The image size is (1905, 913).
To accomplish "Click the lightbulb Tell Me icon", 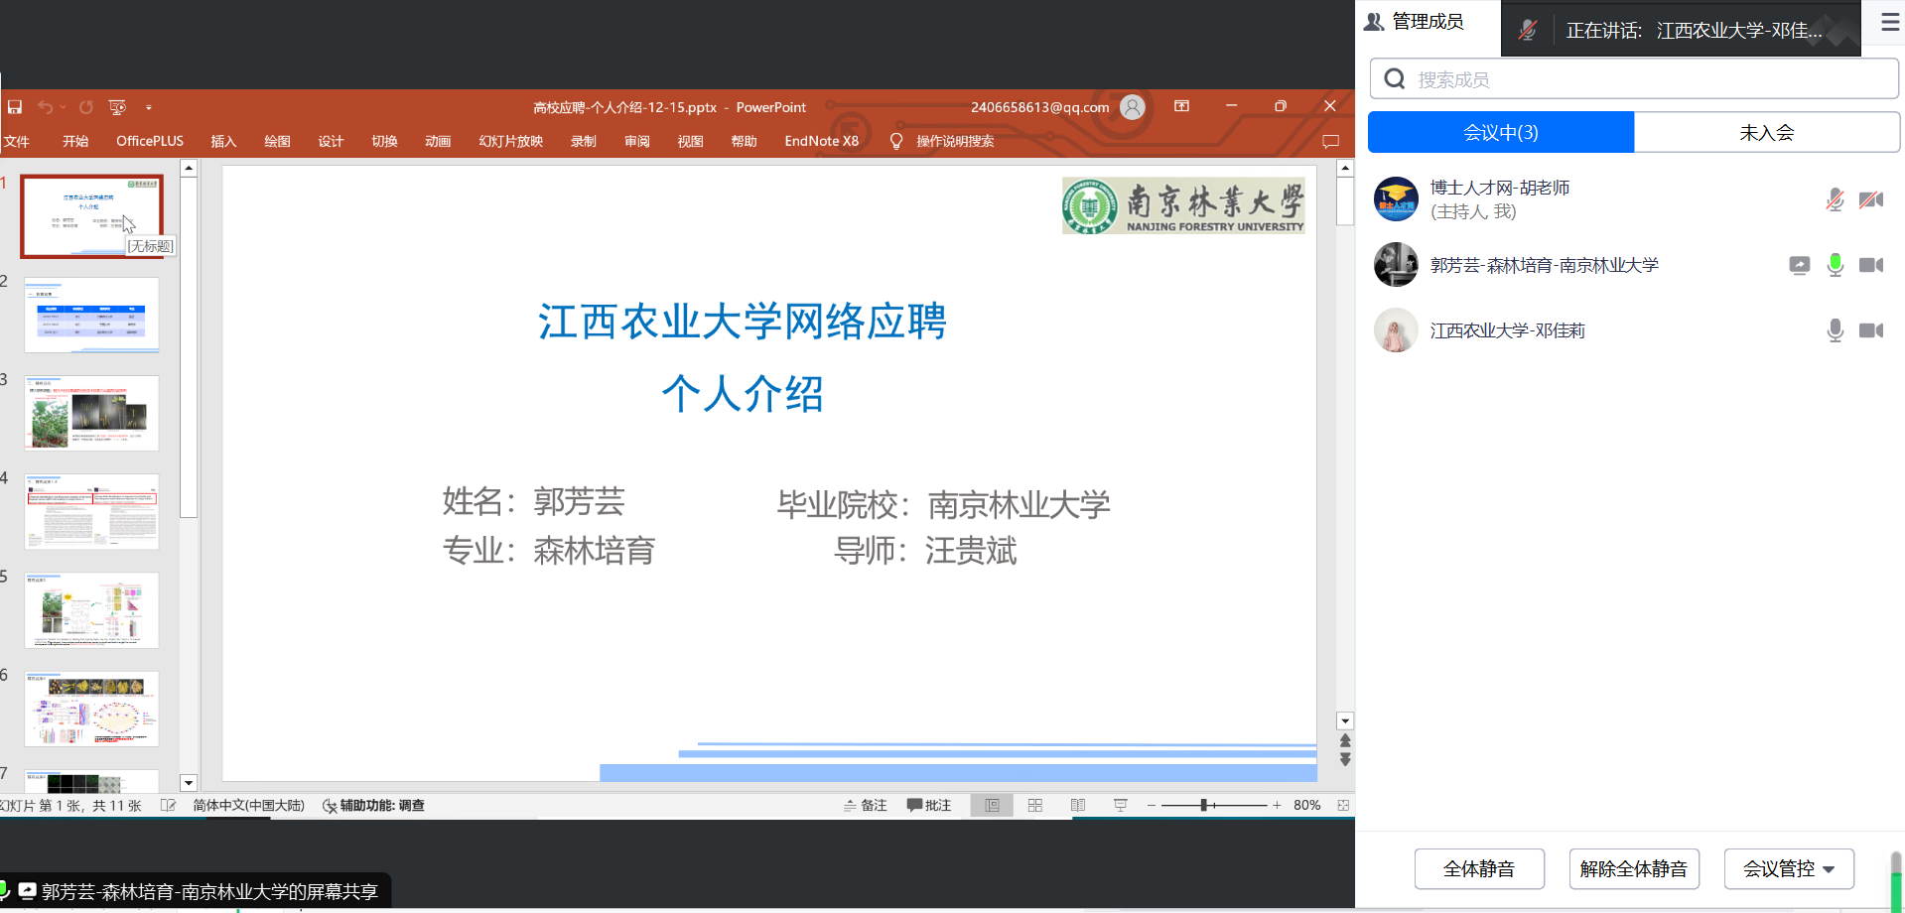I will 896,141.
